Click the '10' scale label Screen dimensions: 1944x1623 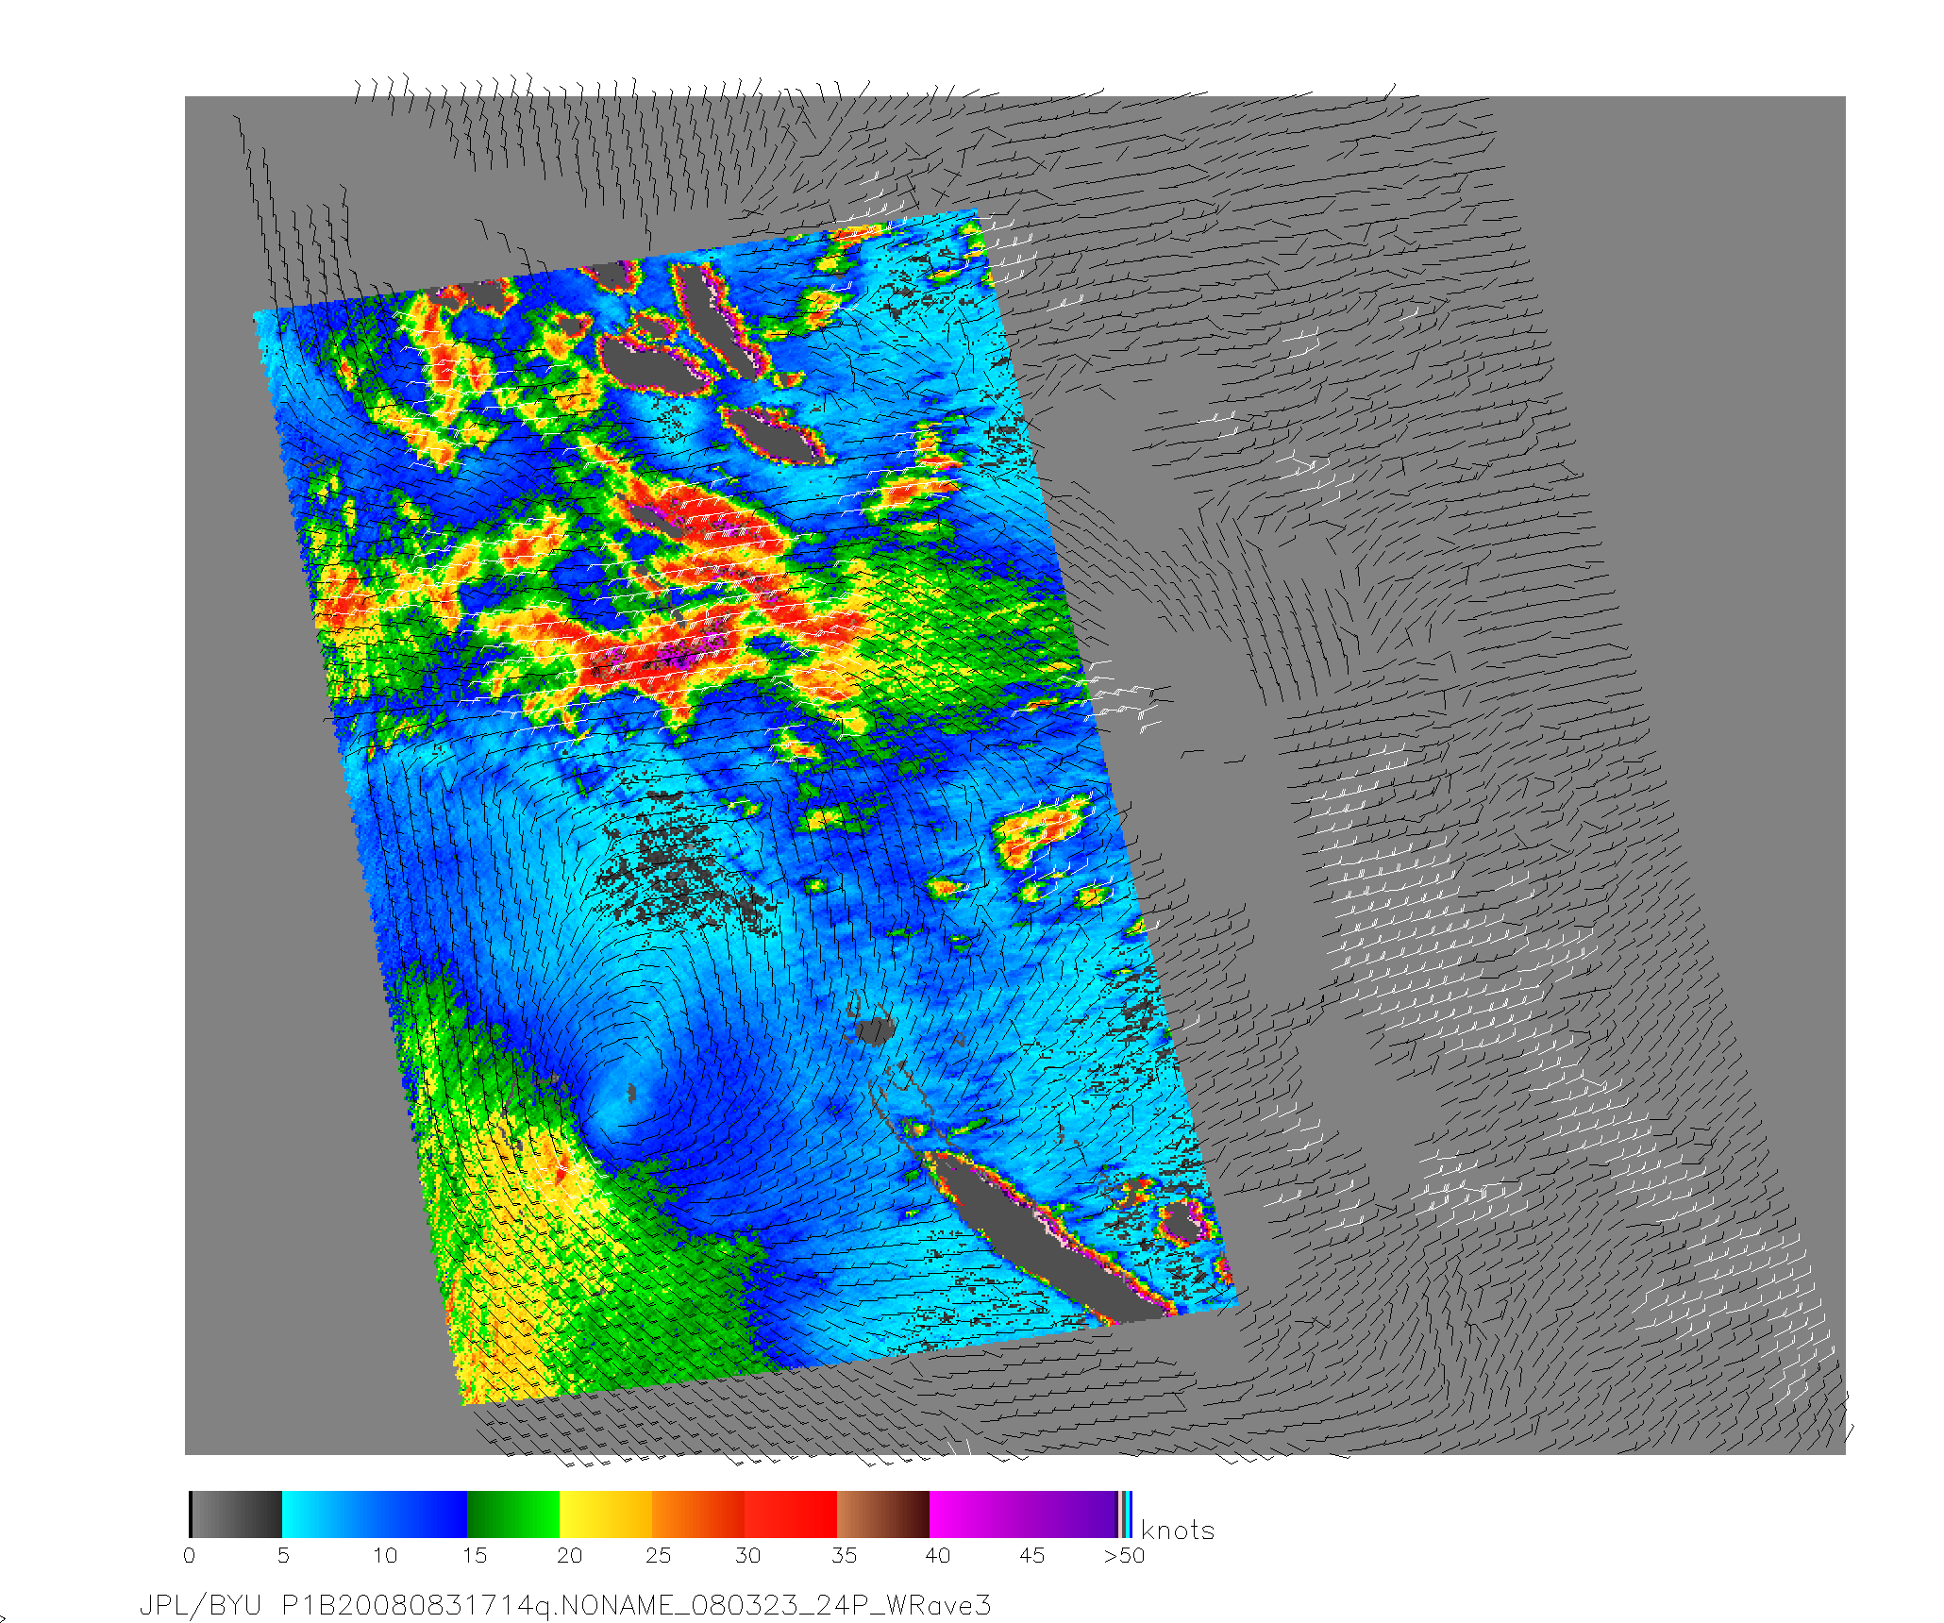(385, 1556)
